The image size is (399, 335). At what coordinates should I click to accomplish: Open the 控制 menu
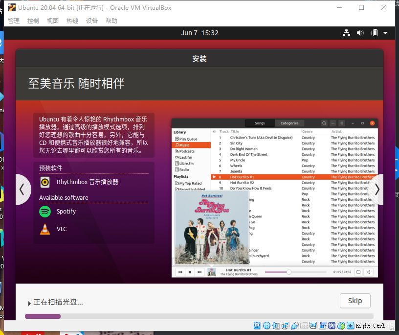click(x=33, y=21)
